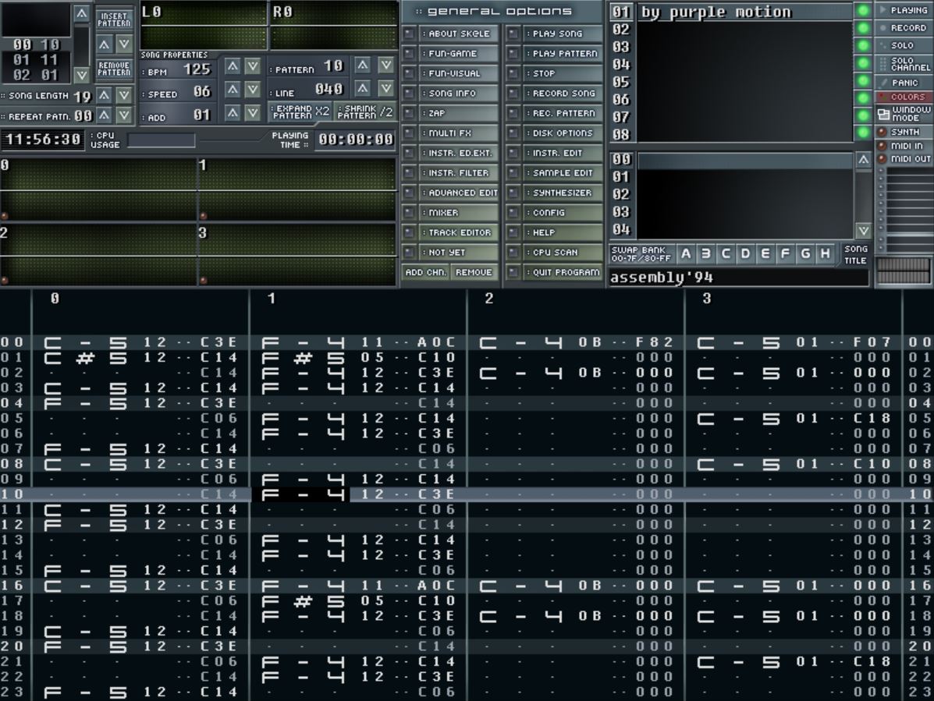
Task: Activate the Panic button
Action: click(904, 82)
